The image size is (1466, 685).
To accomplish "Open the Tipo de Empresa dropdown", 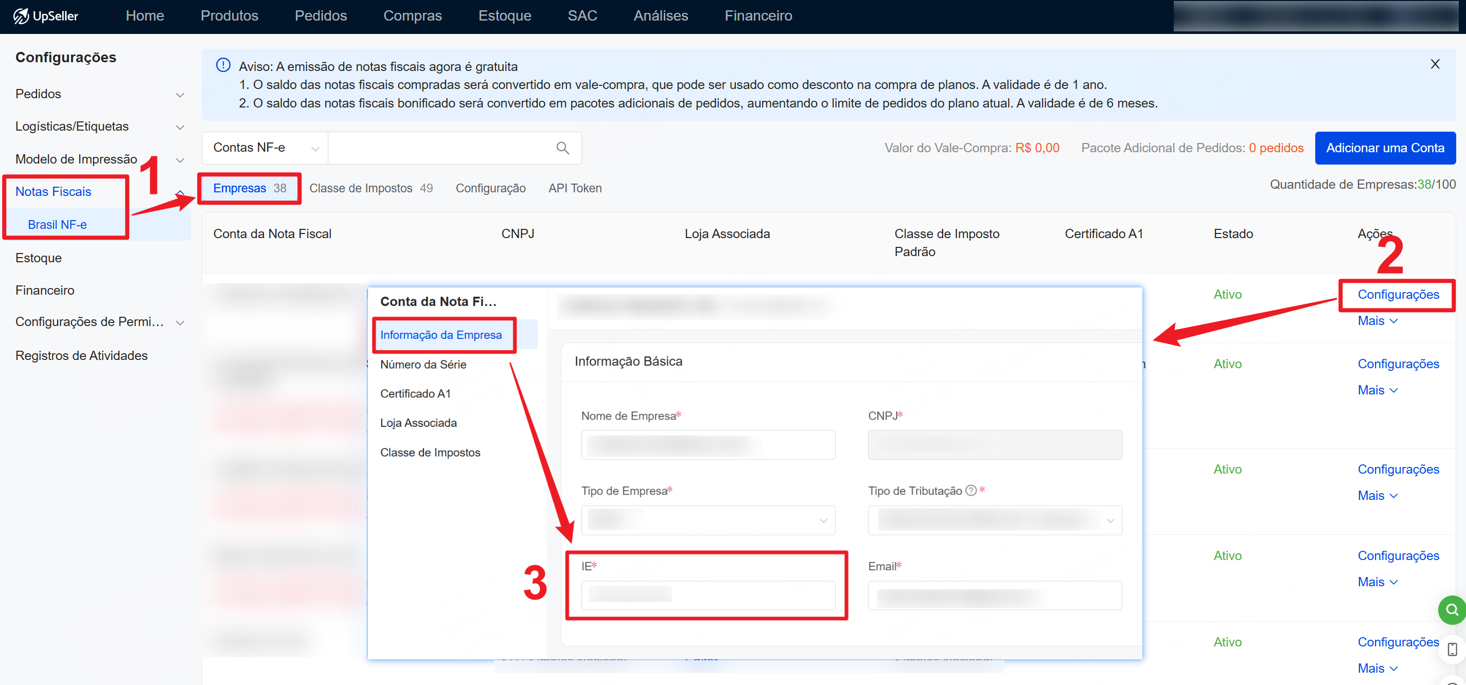I will [x=708, y=520].
